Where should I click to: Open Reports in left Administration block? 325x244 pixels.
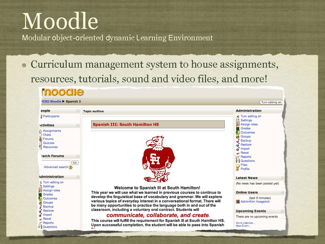[48, 223]
